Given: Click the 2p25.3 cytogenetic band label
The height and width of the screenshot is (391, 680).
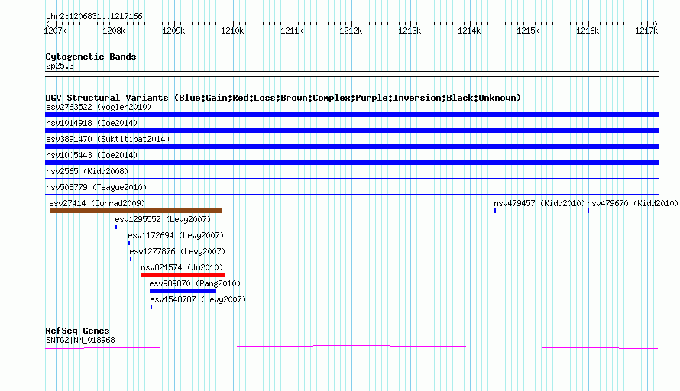Looking at the screenshot, I should click(x=60, y=66).
